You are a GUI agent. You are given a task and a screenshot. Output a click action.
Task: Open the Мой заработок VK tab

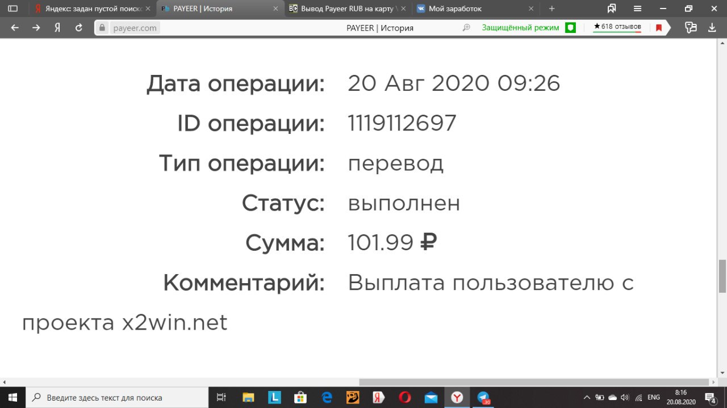pyautogui.click(x=476, y=9)
